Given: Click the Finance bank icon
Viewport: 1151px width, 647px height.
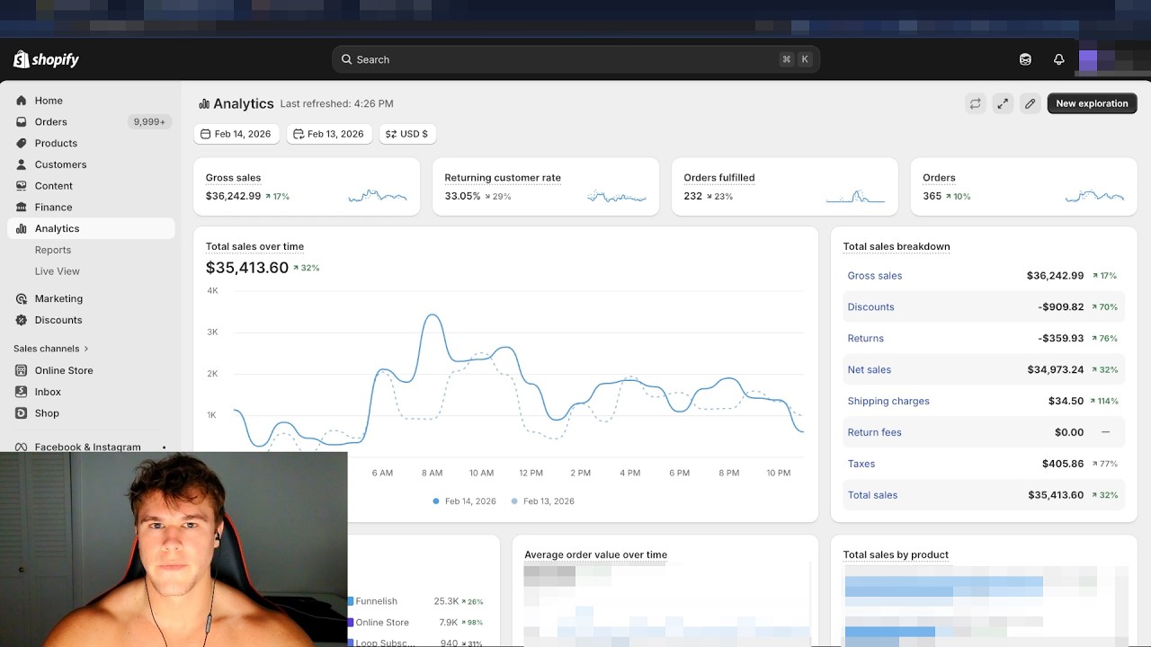Looking at the screenshot, I should (x=22, y=207).
